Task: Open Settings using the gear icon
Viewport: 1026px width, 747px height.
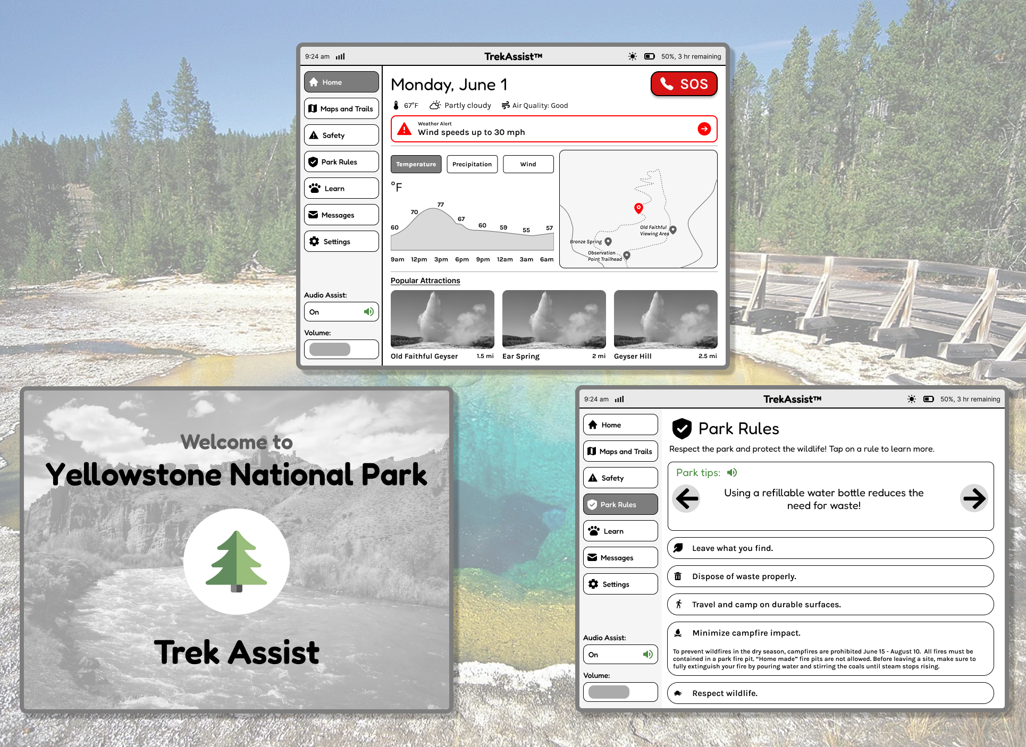Action: pos(314,241)
